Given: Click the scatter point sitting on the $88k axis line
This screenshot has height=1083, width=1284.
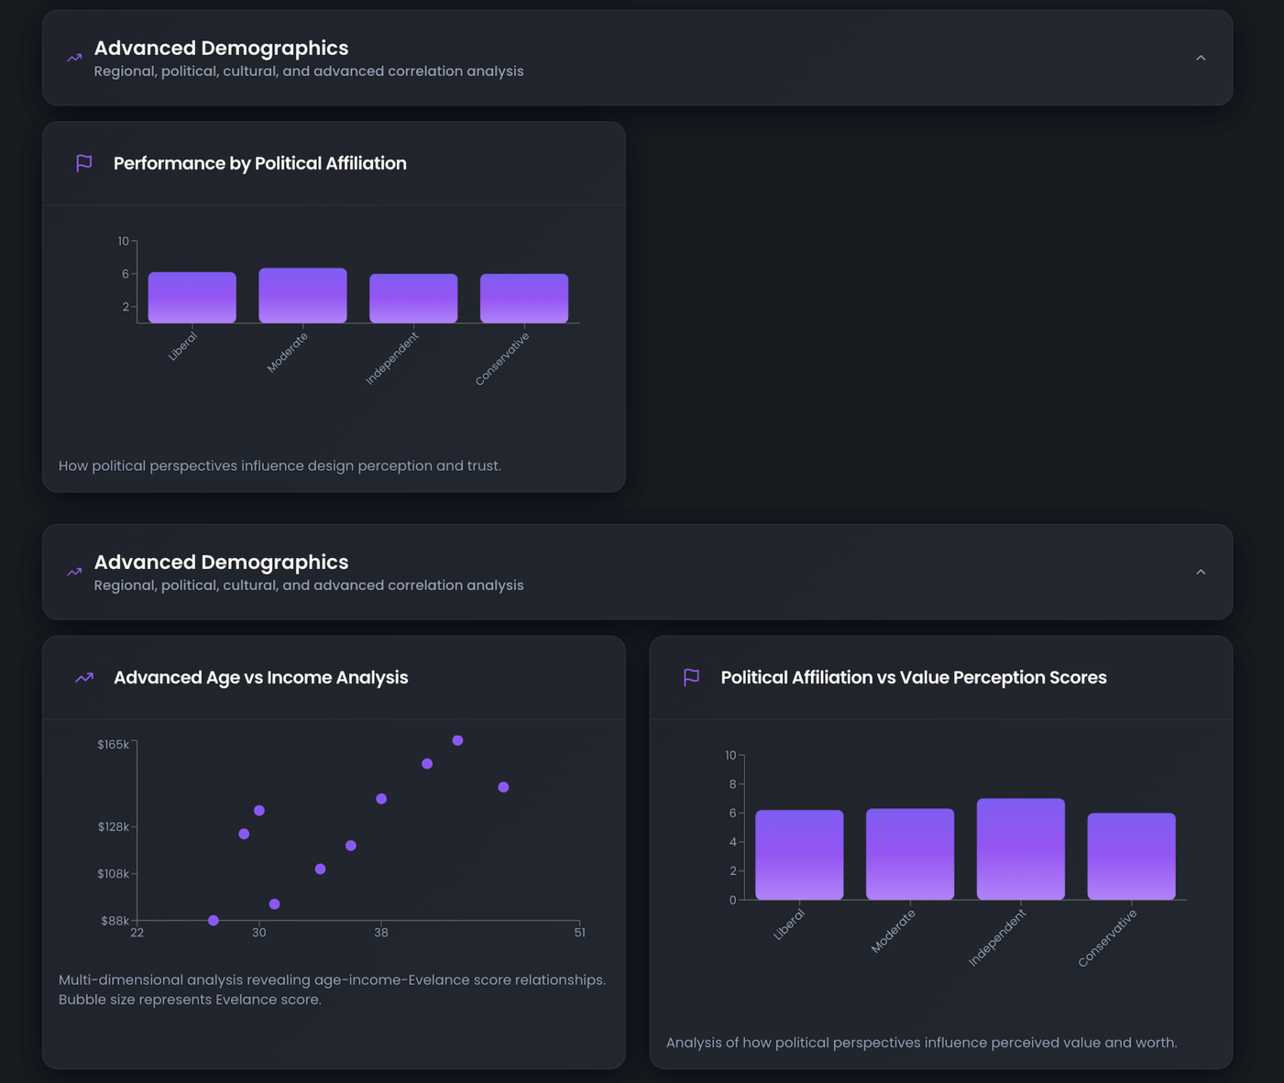Looking at the screenshot, I should (214, 920).
